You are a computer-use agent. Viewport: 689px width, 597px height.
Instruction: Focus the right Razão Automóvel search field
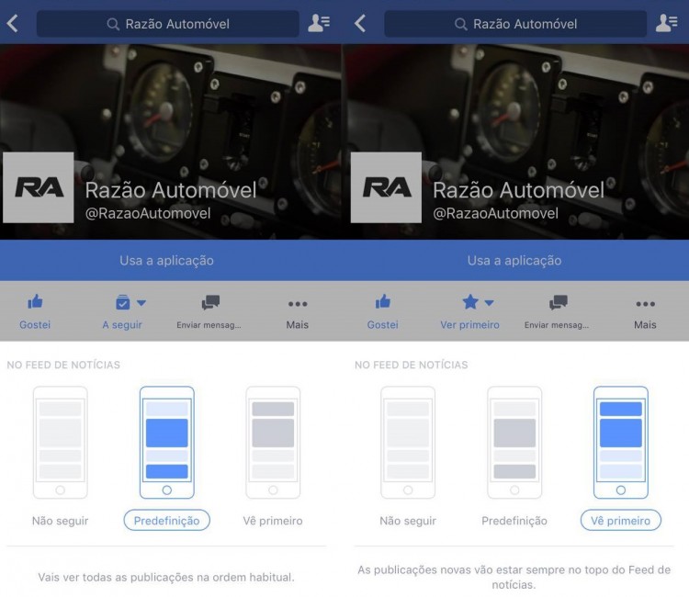515,24
